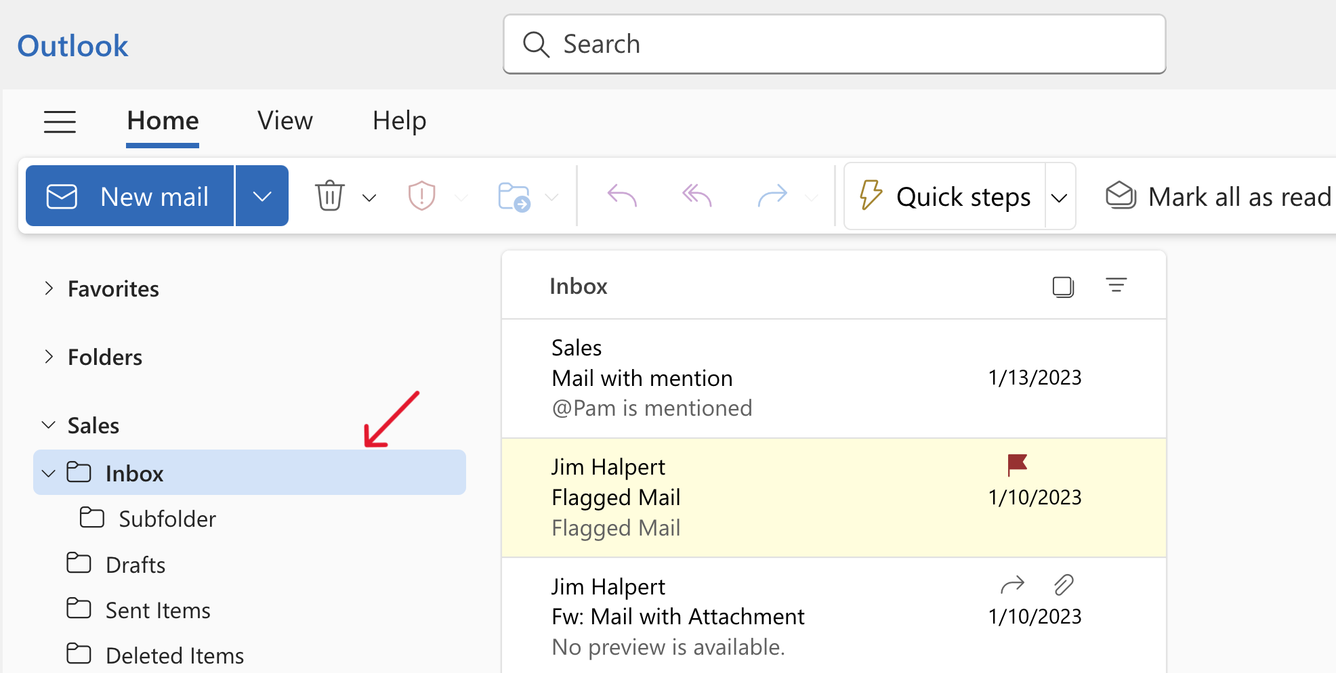This screenshot has width=1336, height=673.
Task: Click the Drafts folder icon
Action: (79, 563)
